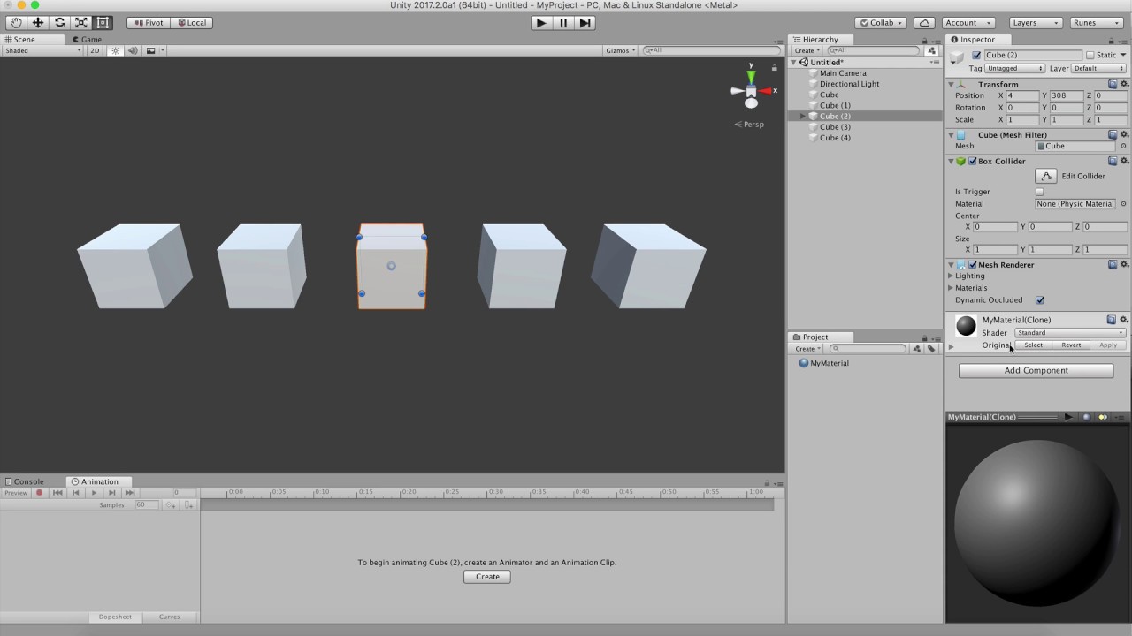Select the Hand tool in toolbar

click(x=16, y=23)
